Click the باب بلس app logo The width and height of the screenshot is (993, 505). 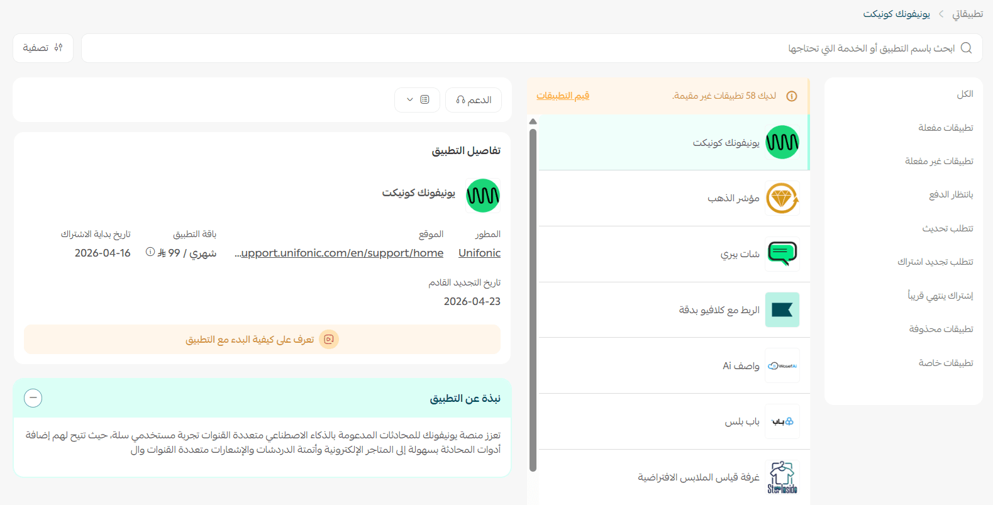tap(782, 421)
